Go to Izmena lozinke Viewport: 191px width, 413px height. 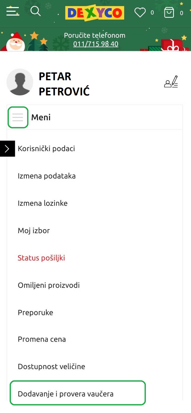pyautogui.click(x=43, y=203)
